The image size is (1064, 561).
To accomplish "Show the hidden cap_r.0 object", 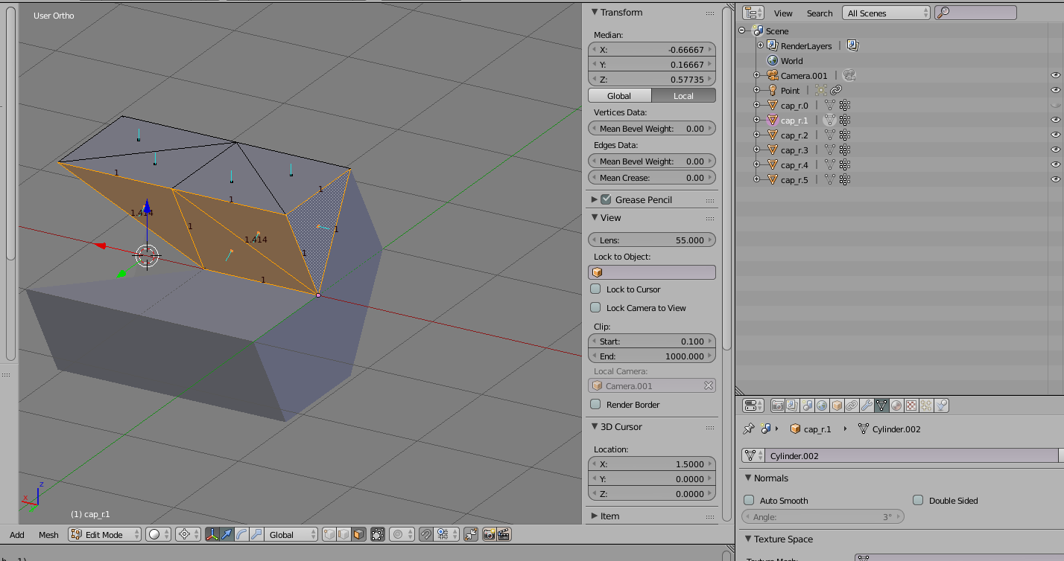I will [1055, 105].
